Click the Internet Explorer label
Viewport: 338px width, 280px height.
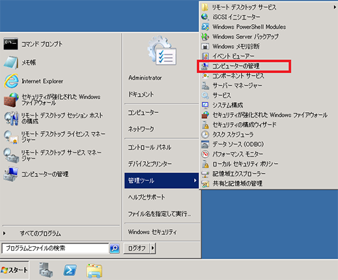click(x=42, y=81)
